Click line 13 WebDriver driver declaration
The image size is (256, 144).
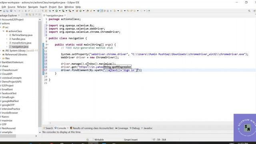(90, 58)
